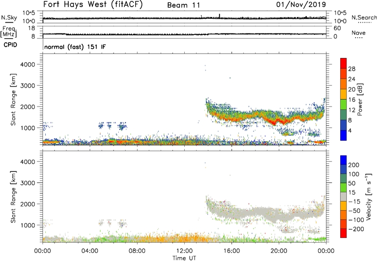Click the noise spike near 15:00 in N.Sky trace

(220, 16)
